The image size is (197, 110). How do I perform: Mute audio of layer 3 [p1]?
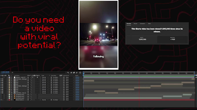click(x=3, y=81)
